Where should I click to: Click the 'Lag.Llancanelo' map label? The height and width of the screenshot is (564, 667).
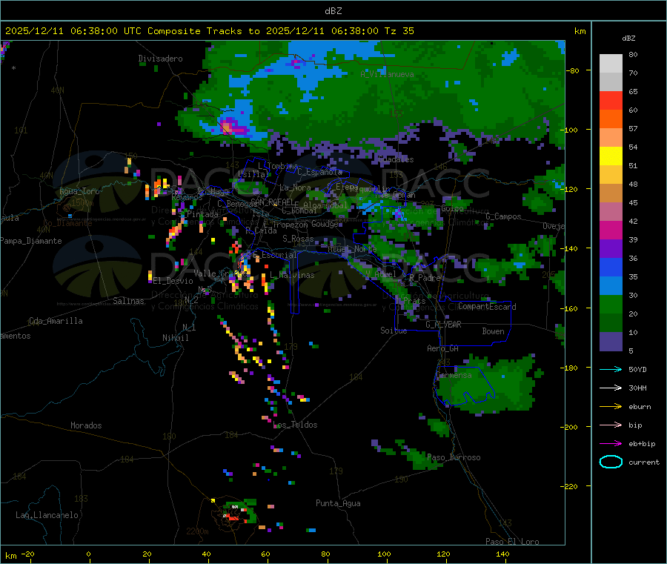[x=47, y=515]
